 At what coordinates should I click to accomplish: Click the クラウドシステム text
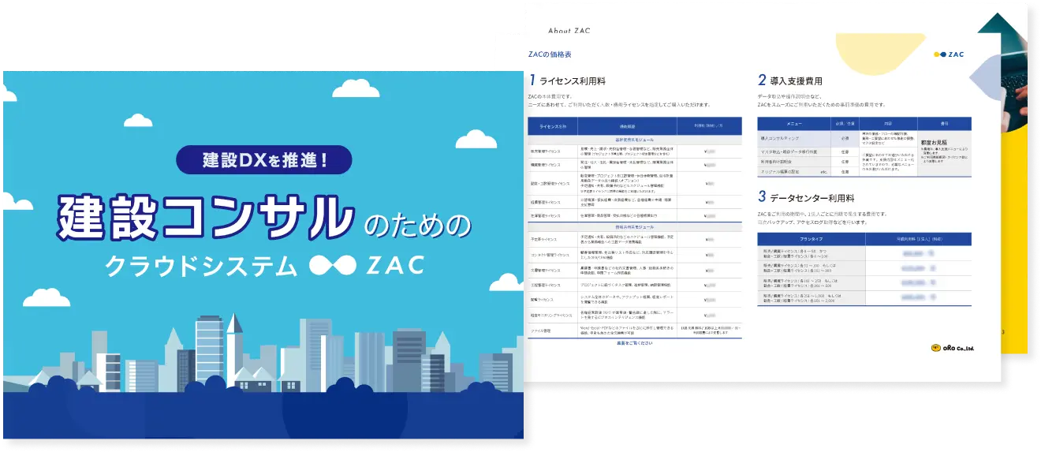[x=202, y=266]
